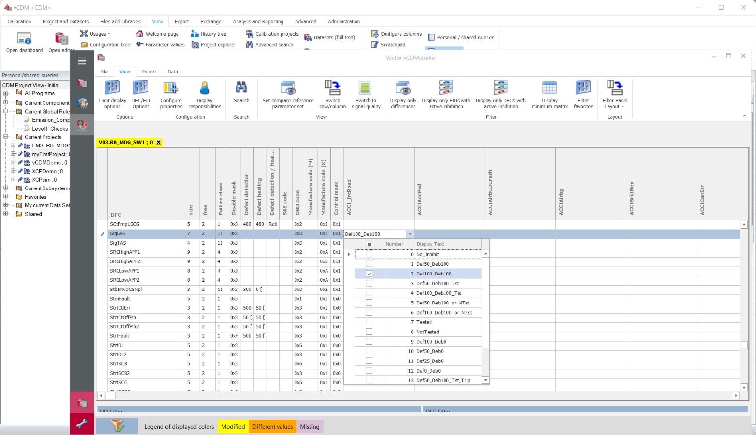756x435 pixels.
Task: Open DFC/FID Options
Action: 141,95
